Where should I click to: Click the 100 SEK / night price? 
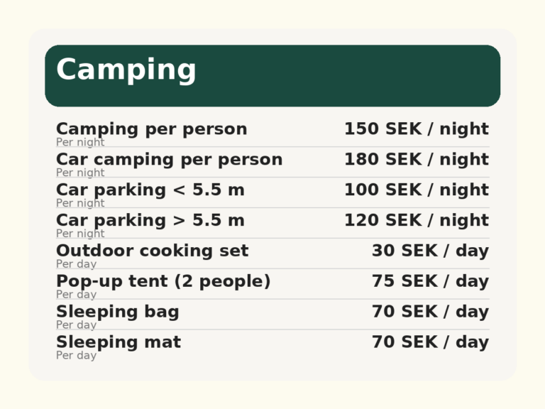point(416,190)
